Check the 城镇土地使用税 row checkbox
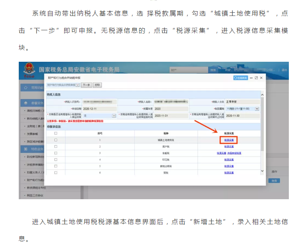The height and width of the screenshot is (249, 308). (x=56, y=140)
